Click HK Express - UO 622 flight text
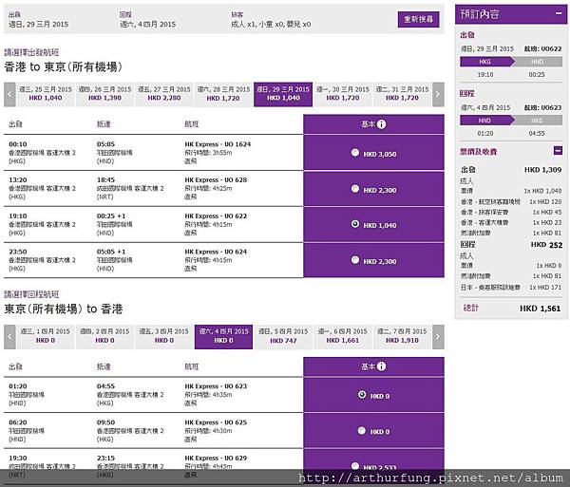This screenshot has height=487, width=570. coord(216,215)
